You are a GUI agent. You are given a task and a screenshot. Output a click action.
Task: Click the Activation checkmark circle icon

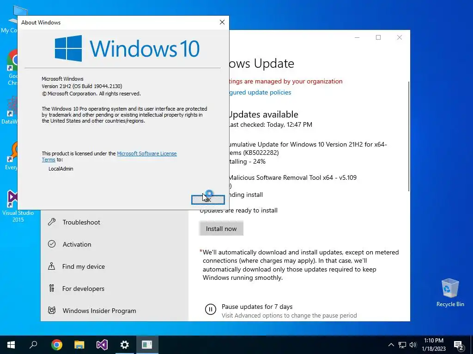(x=52, y=244)
